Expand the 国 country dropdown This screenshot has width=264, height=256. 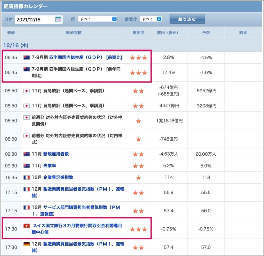pyautogui.click(x=97, y=19)
